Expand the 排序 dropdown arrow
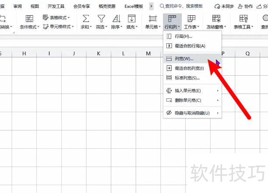The image size is (268, 193). tap(121, 27)
